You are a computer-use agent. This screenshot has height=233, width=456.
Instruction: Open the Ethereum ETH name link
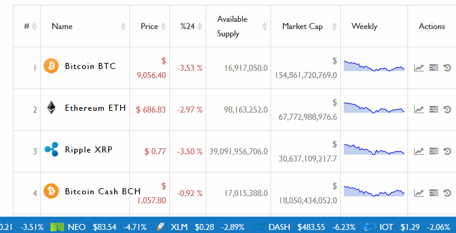(95, 108)
